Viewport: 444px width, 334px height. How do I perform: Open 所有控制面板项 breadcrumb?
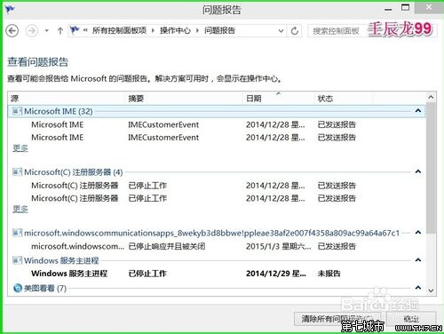(119, 30)
